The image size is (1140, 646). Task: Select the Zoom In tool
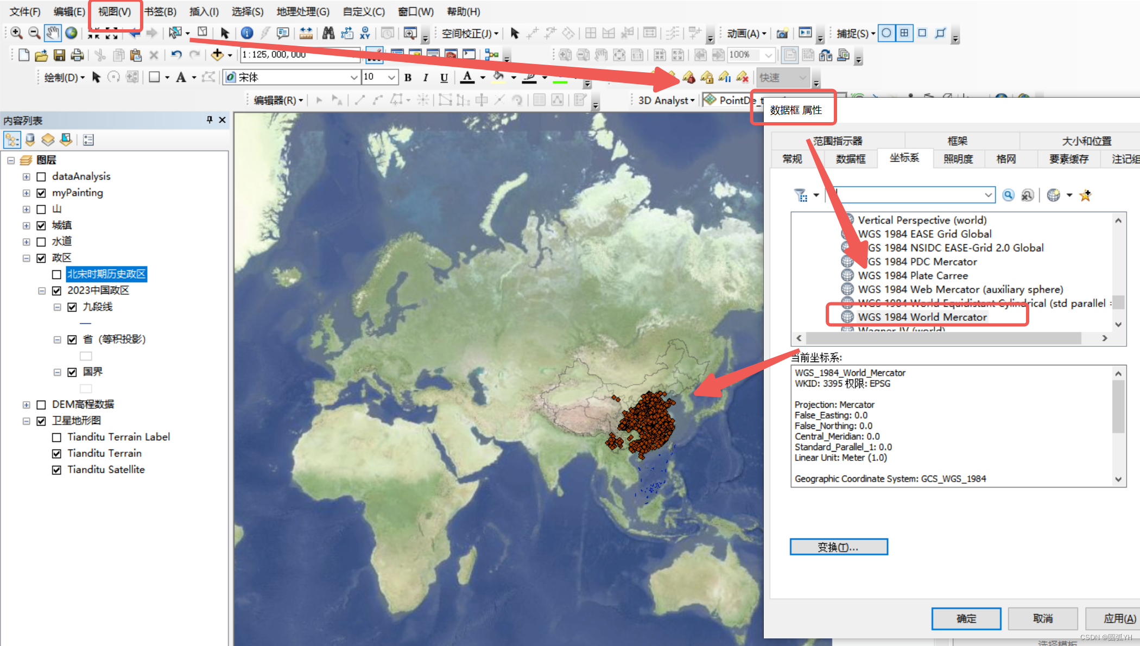(x=16, y=33)
